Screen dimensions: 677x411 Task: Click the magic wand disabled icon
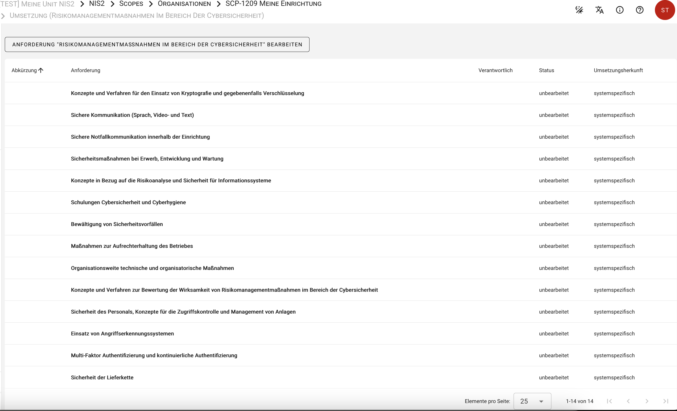coord(579,10)
